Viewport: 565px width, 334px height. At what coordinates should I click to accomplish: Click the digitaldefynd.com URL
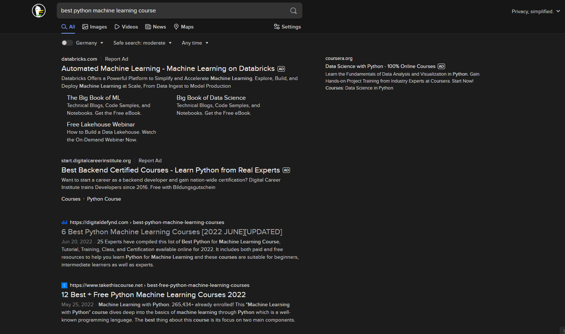point(147,222)
